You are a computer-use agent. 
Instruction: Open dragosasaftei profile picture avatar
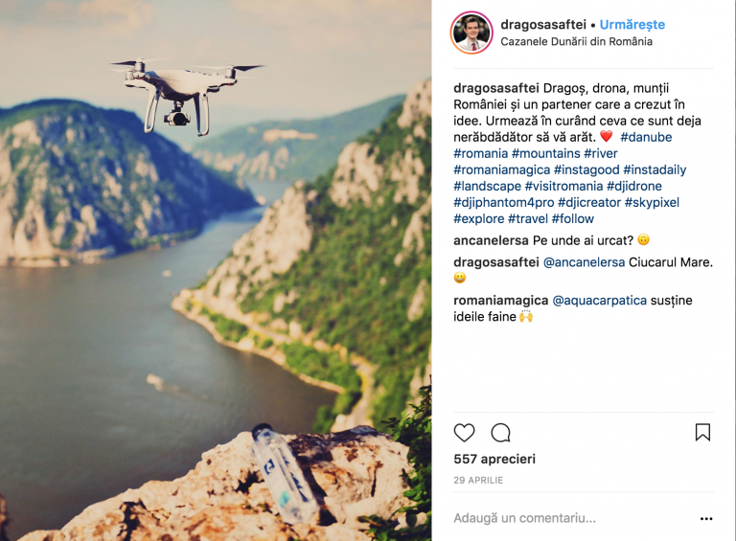(471, 33)
